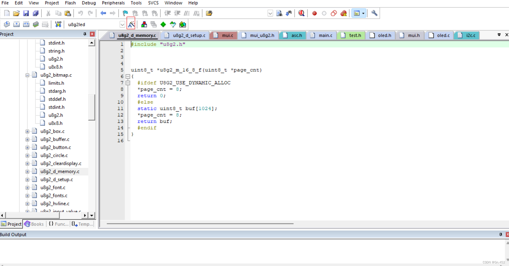Screen dimensions: 509x266
Task: Pin the Build Output panel
Action: pyautogui.click(x=500, y=234)
